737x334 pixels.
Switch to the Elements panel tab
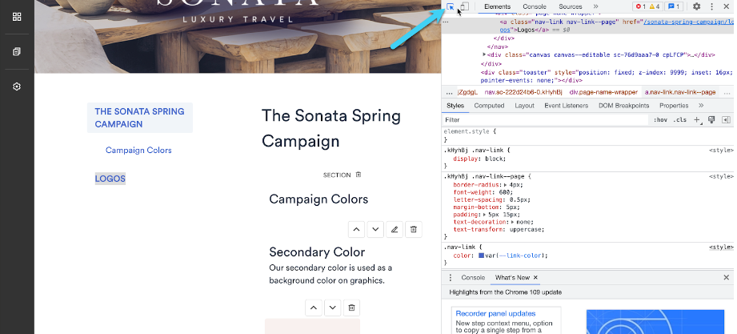[x=497, y=6]
